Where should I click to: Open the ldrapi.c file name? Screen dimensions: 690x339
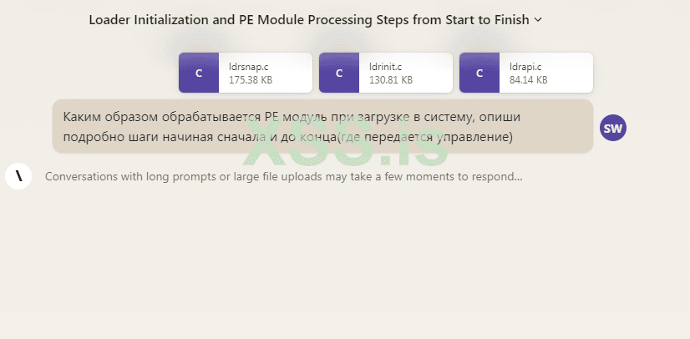pos(525,66)
